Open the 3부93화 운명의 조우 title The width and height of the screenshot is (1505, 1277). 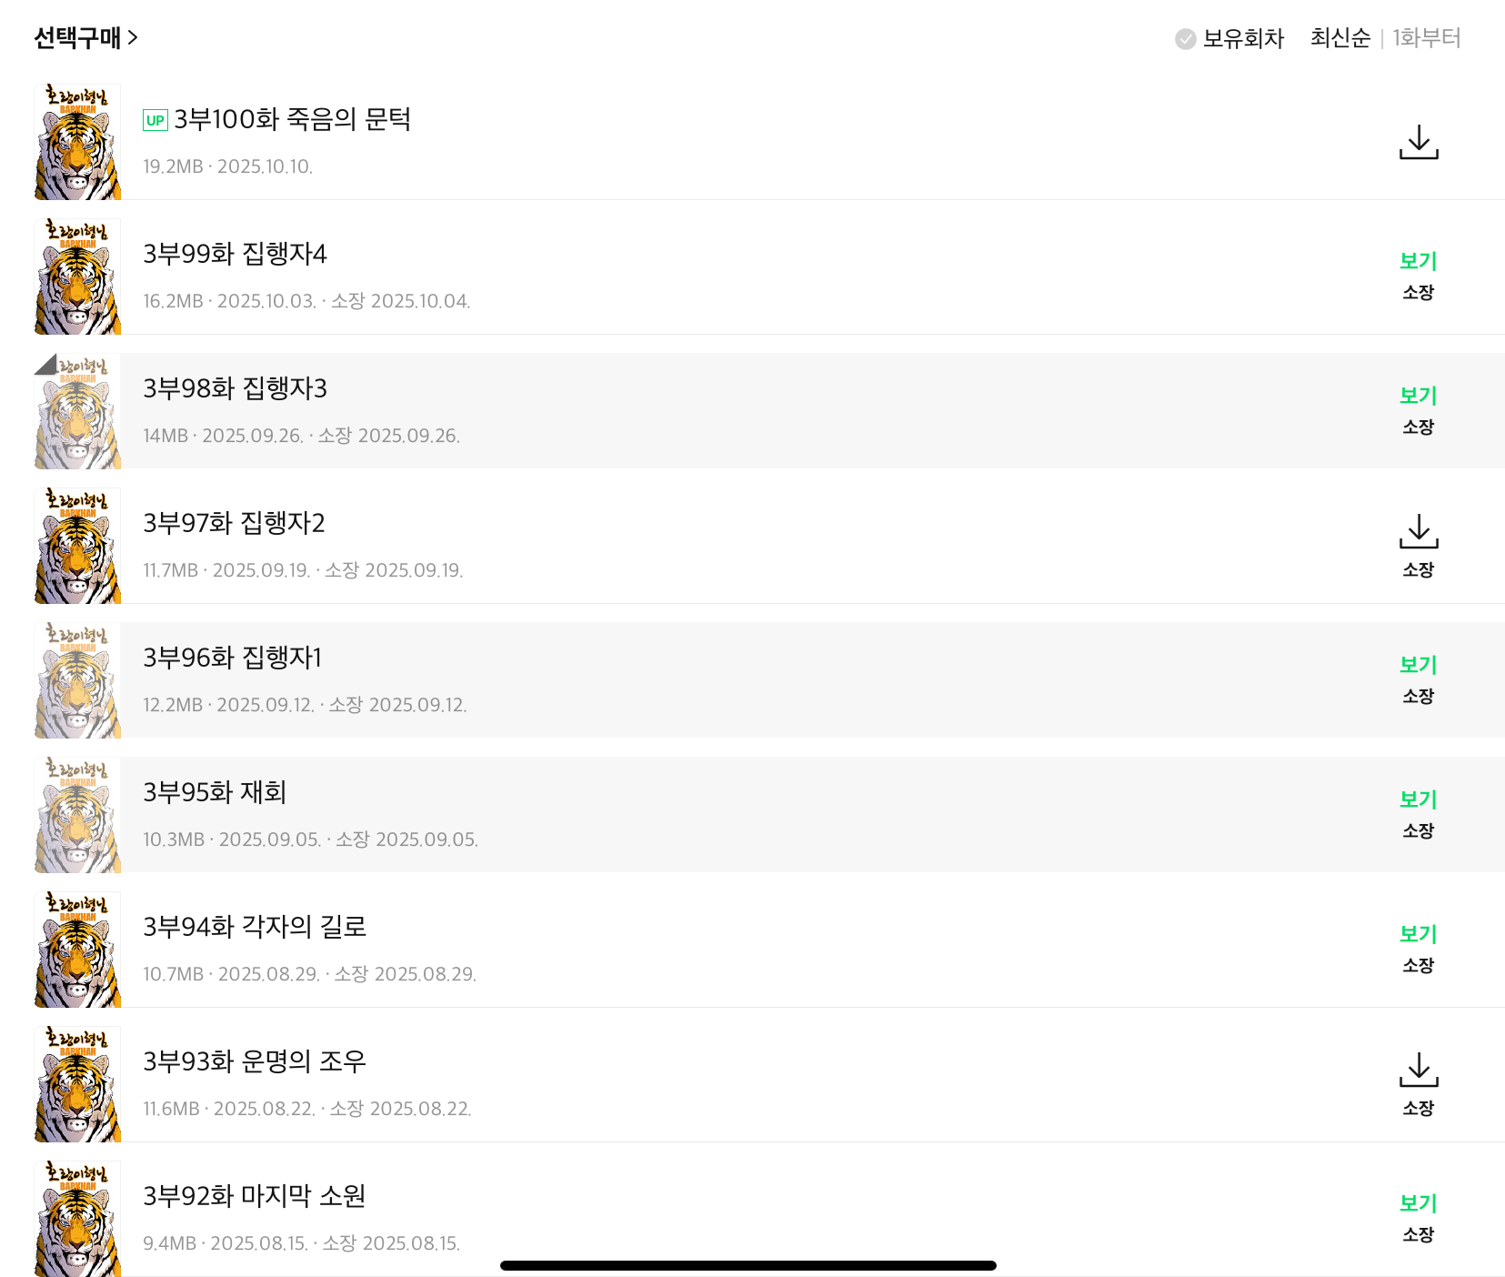tap(254, 1061)
